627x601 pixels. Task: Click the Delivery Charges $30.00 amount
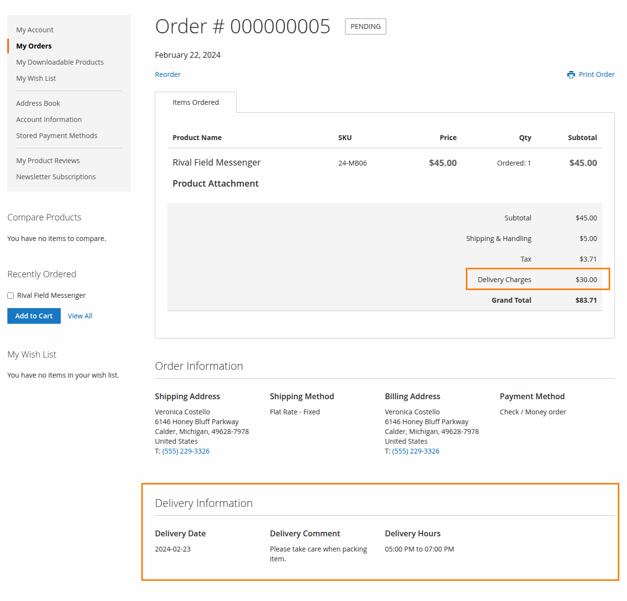point(586,280)
